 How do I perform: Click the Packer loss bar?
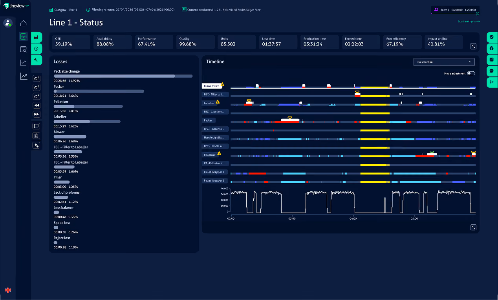[99, 91]
